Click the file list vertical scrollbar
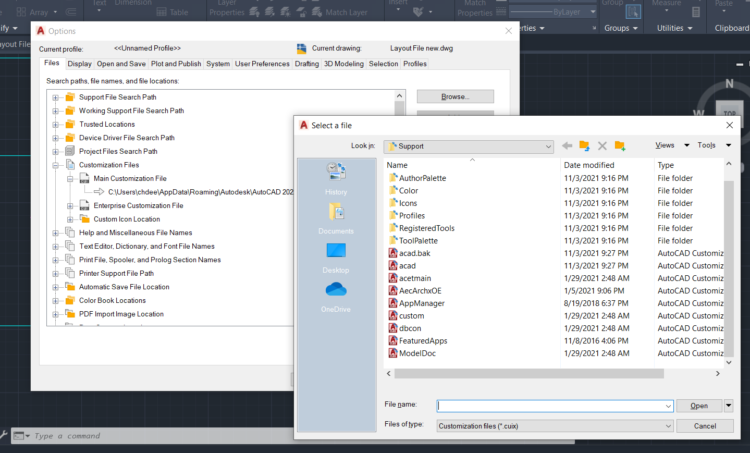 coord(729,268)
